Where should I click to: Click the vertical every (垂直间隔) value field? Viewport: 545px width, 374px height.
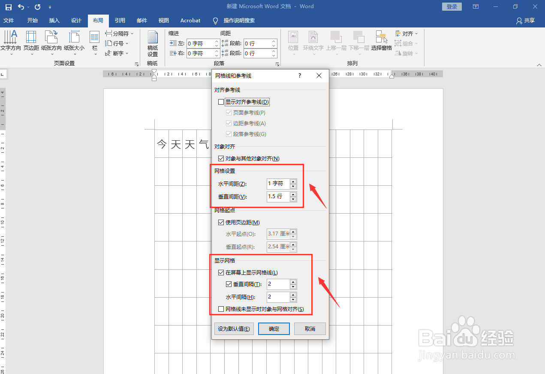pyautogui.click(x=278, y=284)
